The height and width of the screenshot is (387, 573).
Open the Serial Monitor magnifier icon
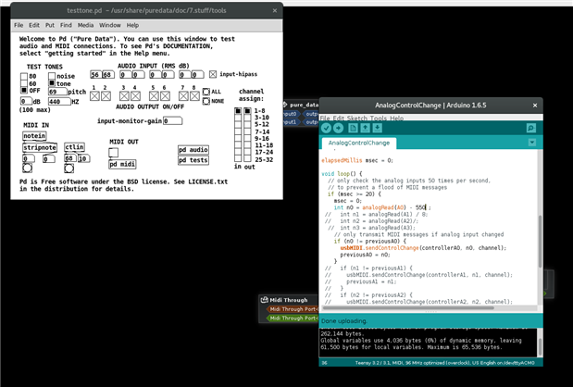coord(530,128)
